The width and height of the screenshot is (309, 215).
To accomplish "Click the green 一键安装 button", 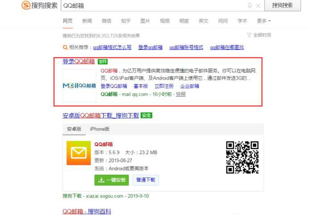I will (x=112, y=180).
